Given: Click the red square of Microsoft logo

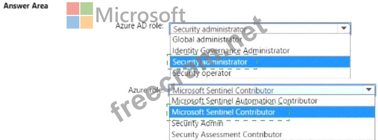Looking at the screenshot, I should point(73,9).
